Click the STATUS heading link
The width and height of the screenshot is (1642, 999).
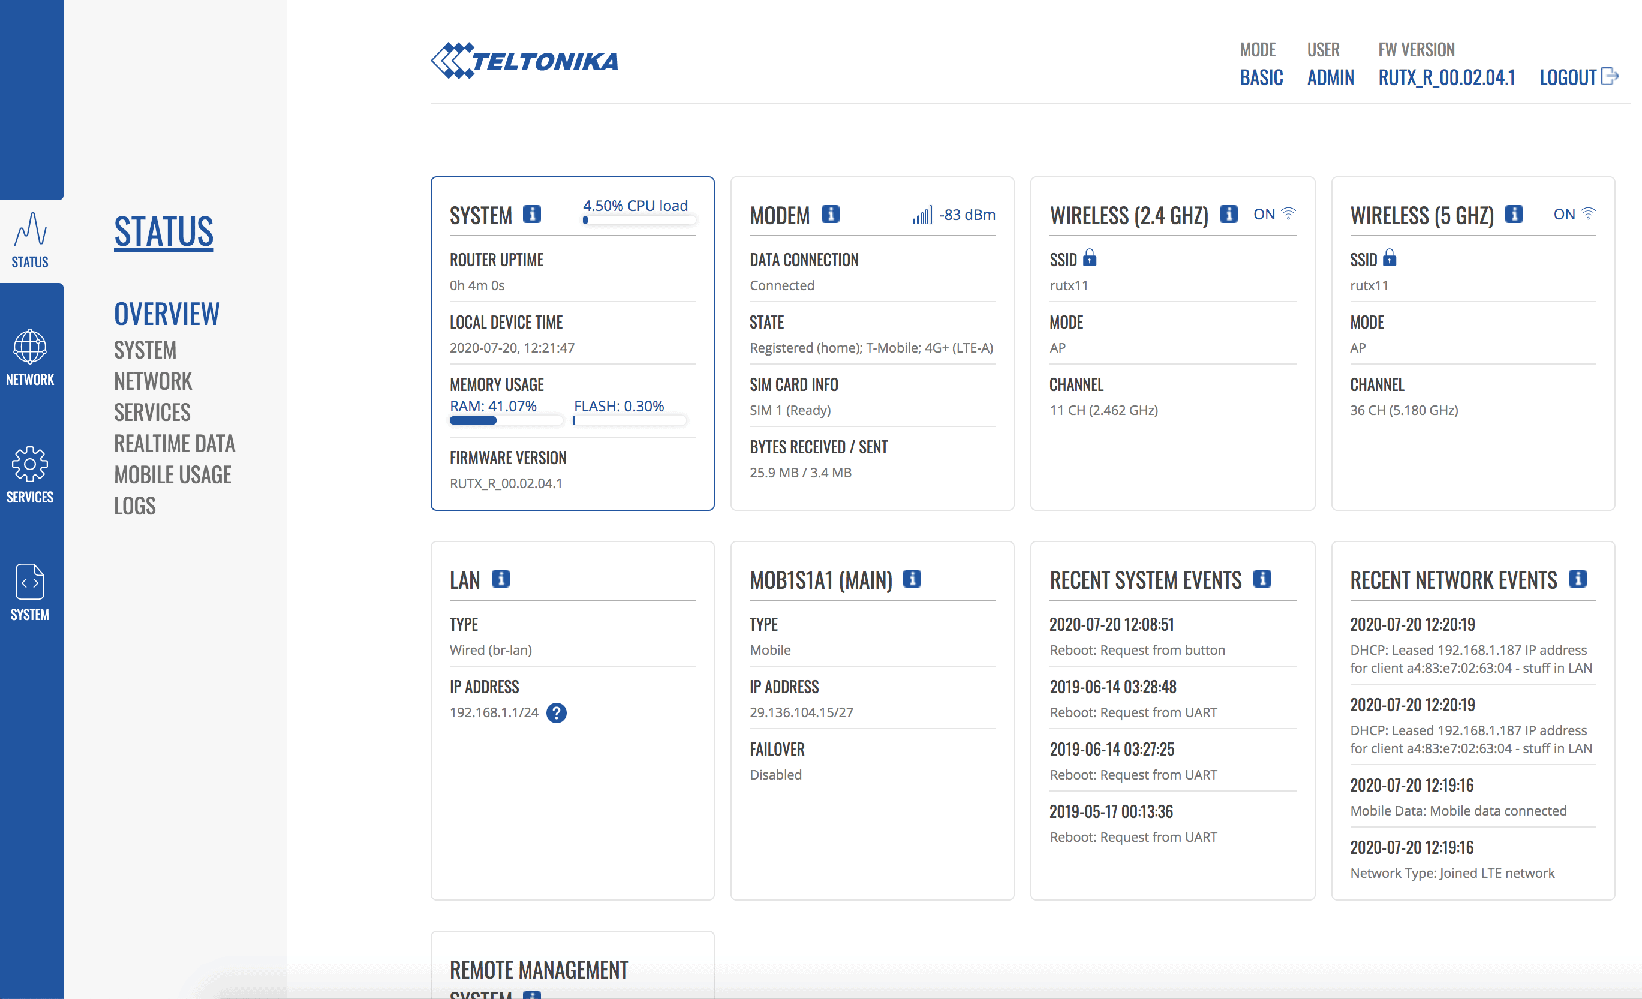164,232
